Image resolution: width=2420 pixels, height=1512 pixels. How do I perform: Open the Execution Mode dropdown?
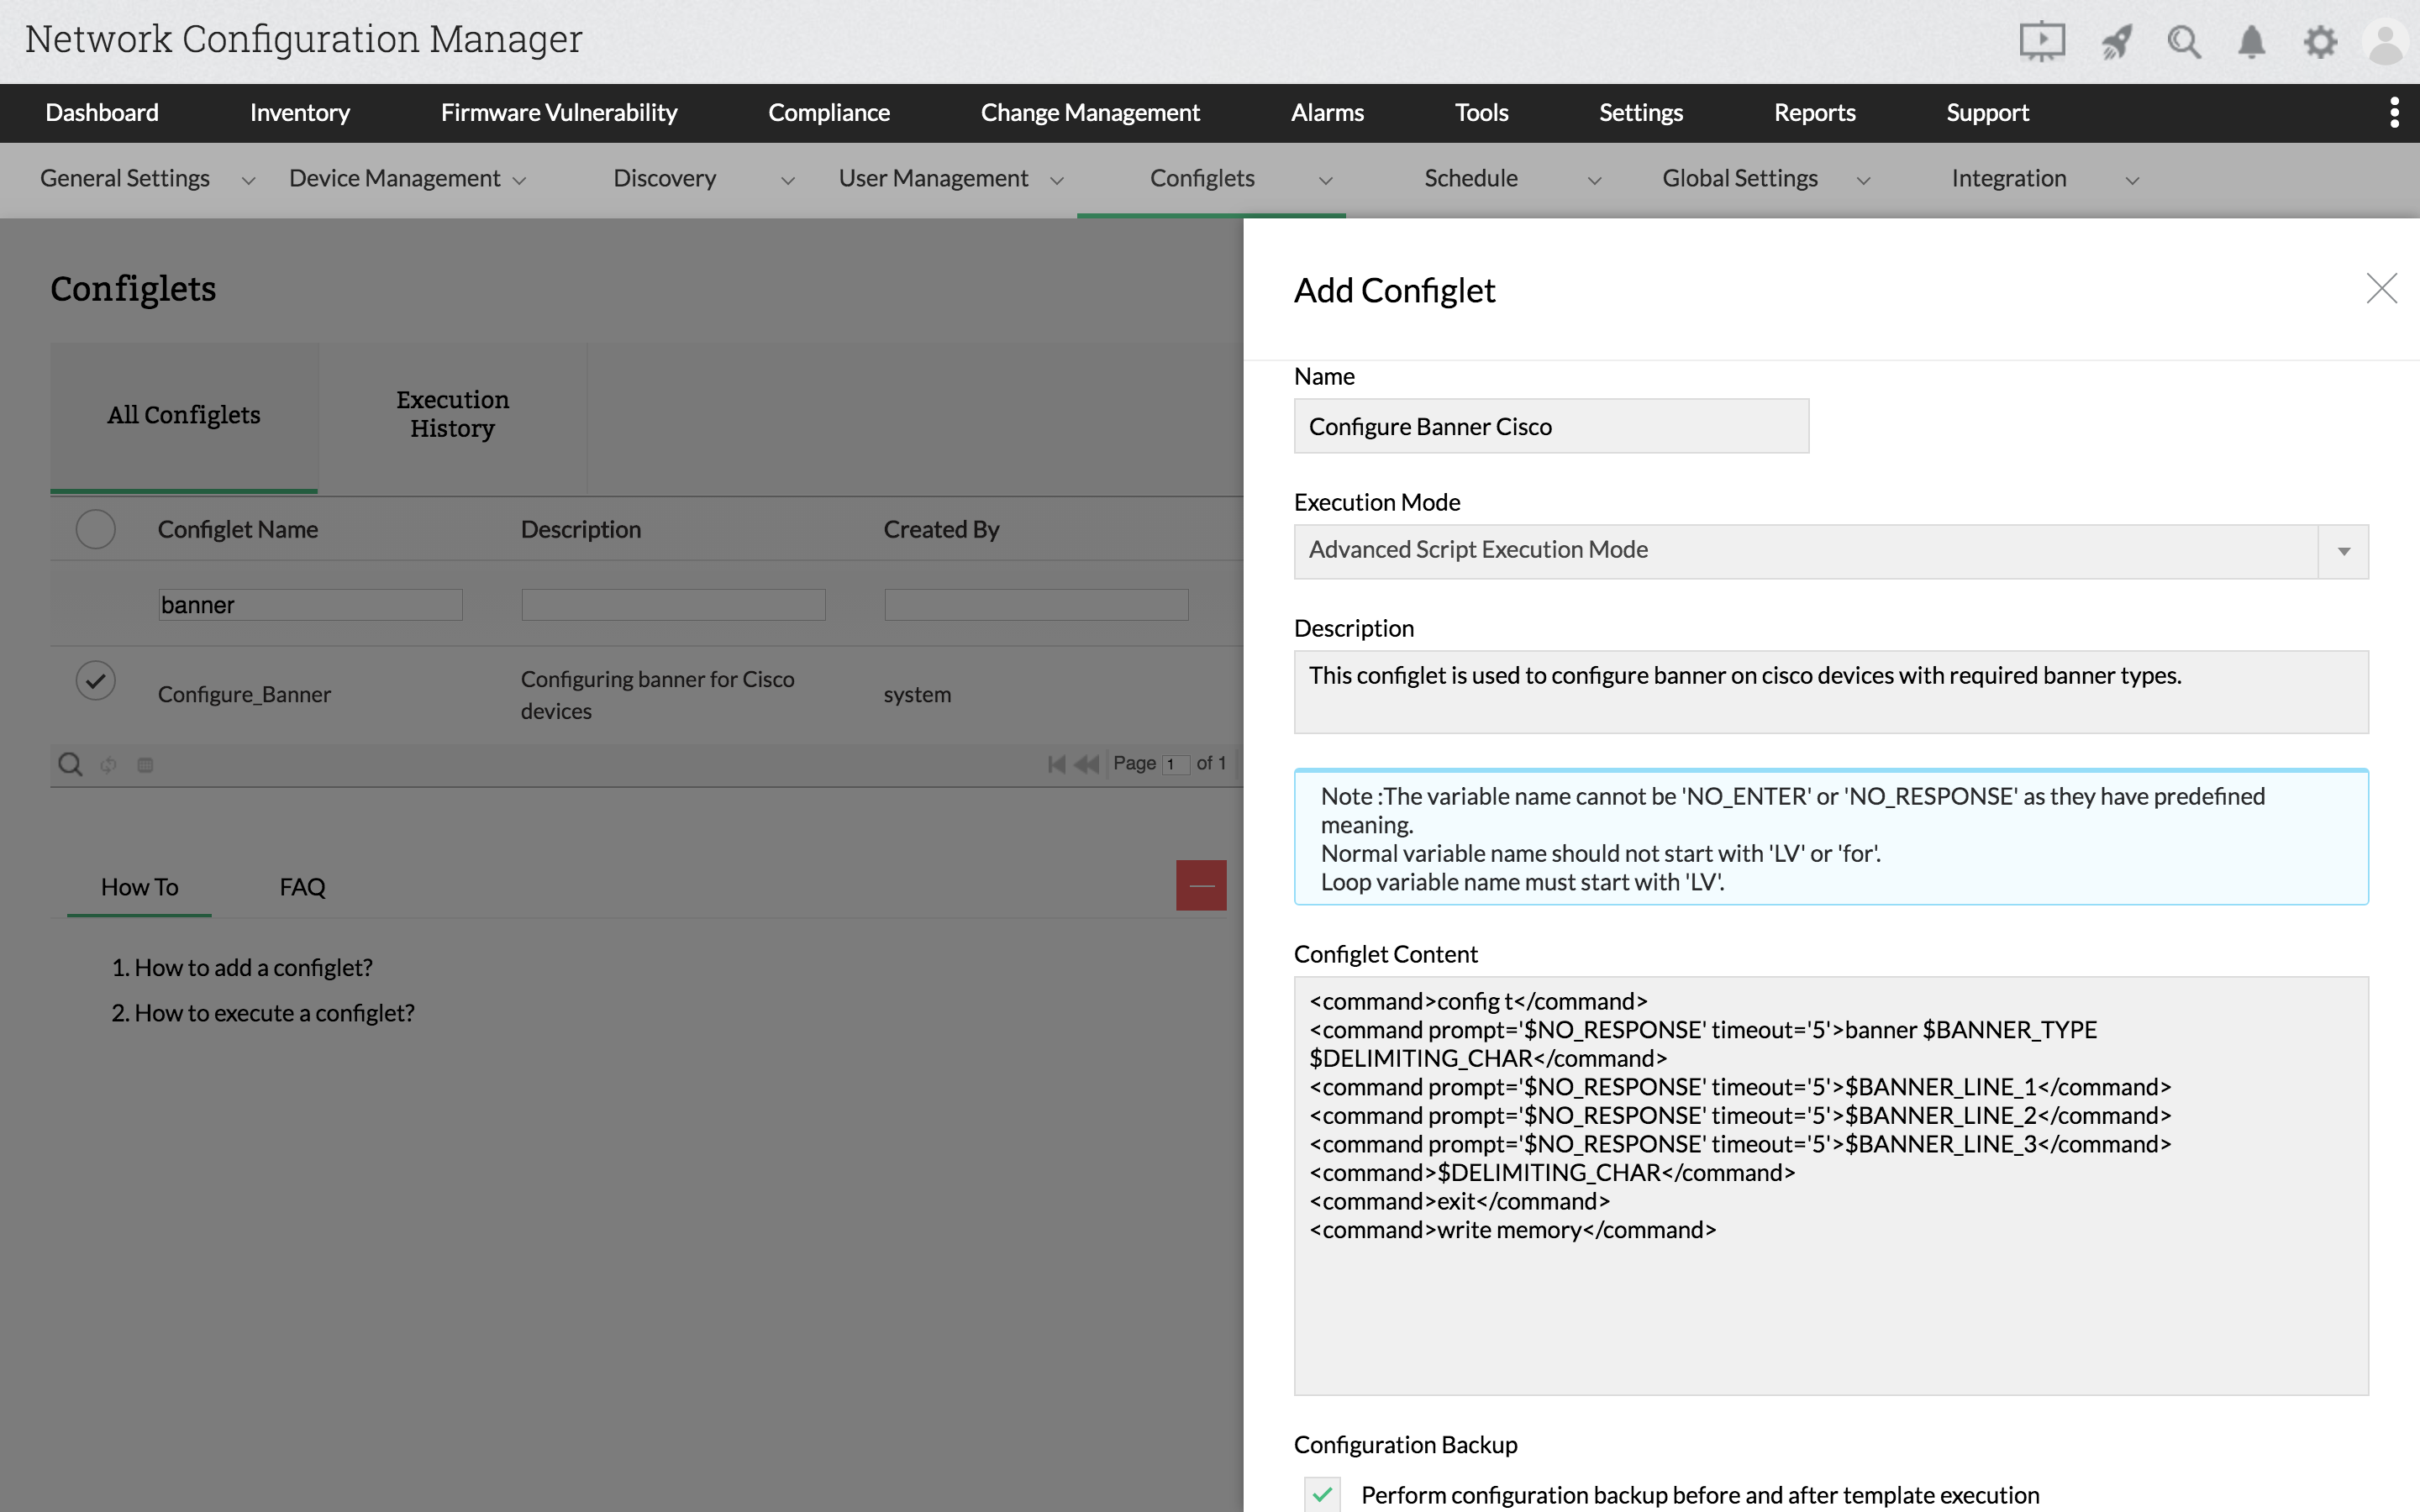point(2343,551)
